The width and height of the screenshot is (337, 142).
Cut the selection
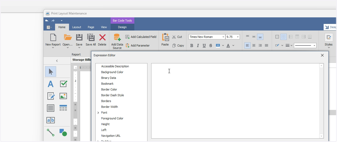pos(177,37)
